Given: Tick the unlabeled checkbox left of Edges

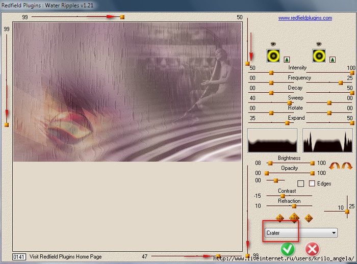Looking at the screenshot, I should 301,183.
